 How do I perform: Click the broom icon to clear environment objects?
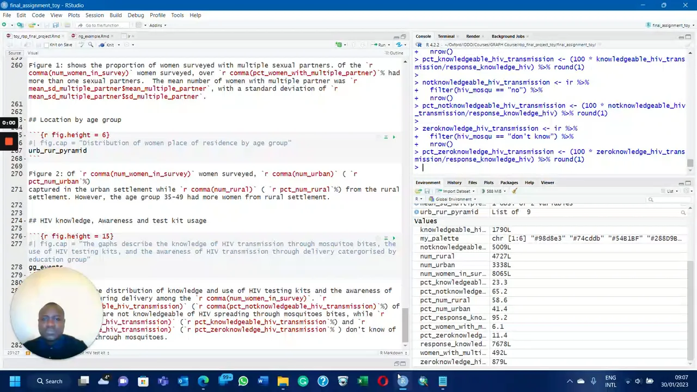[x=514, y=191]
